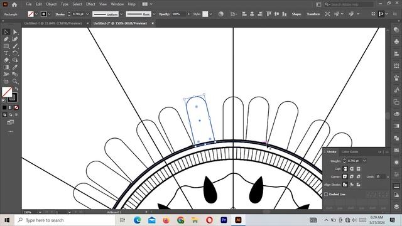Pick the Rectangle tool in toolbox
The width and height of the screenshot is (402, 226).
[x=6, y=46]
